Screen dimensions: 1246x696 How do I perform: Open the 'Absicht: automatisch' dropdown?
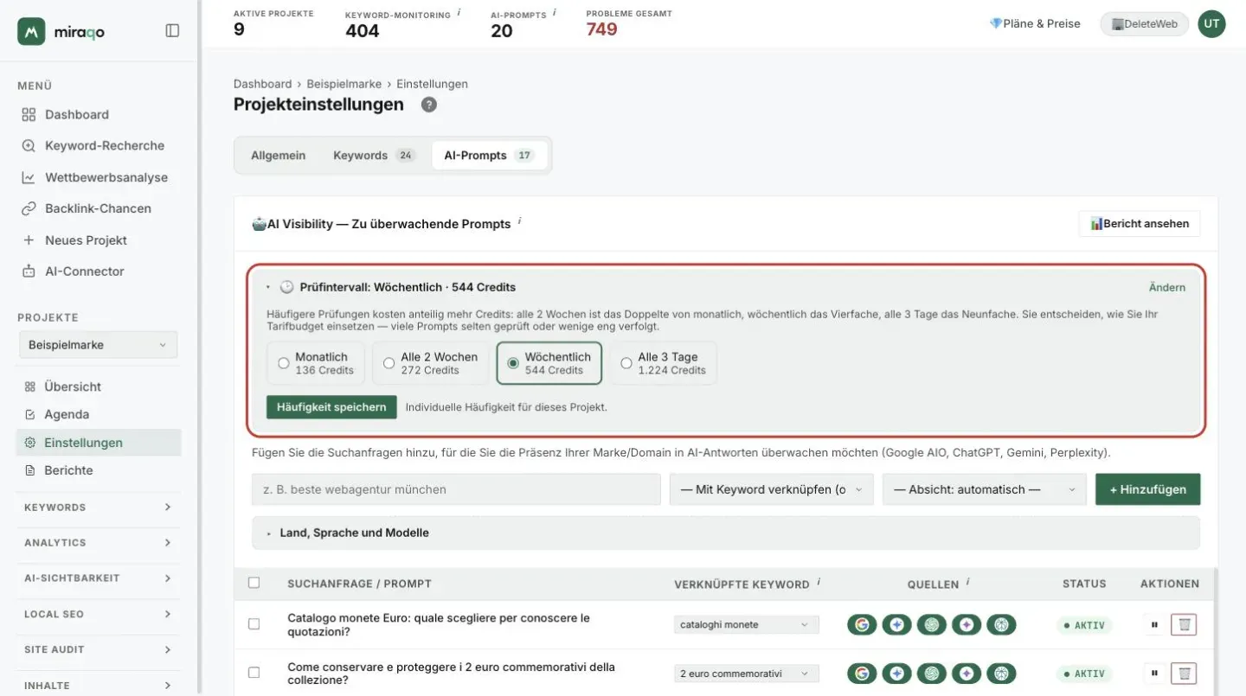click(985, 489)
